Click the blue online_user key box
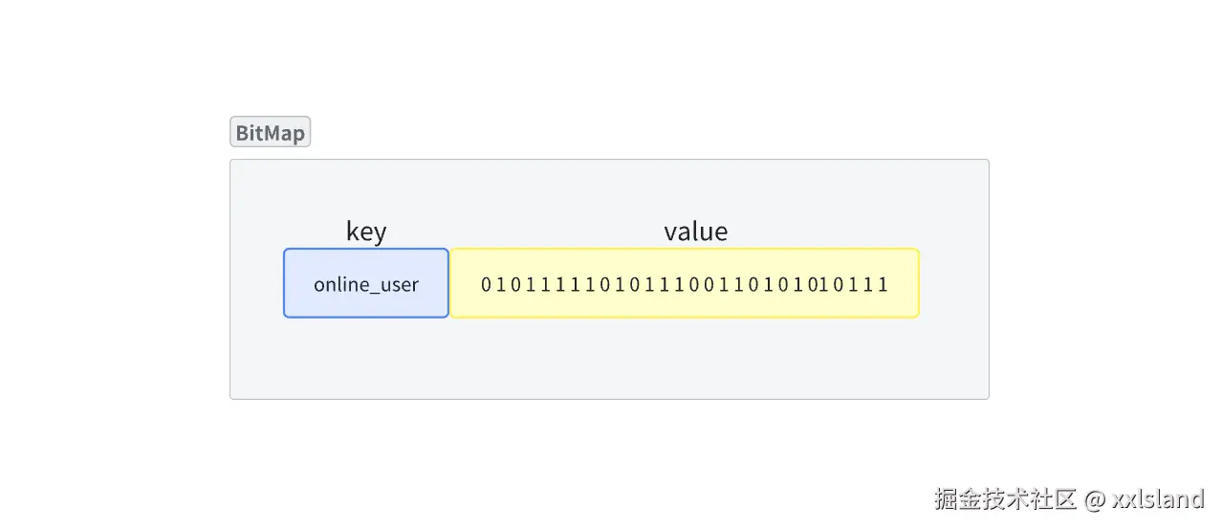The image size is (1222, 529). pos(366,283)
